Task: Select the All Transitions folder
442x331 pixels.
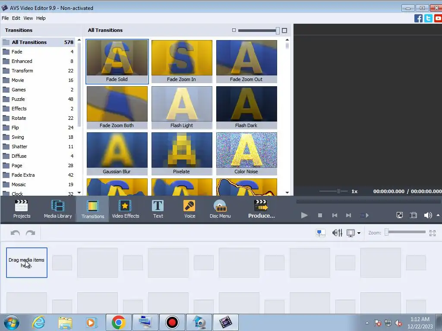Action: pos(38,42)
